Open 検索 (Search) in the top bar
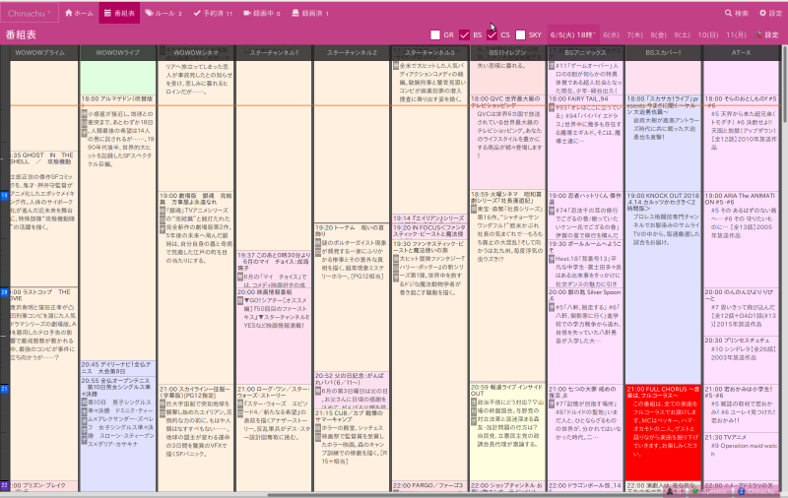This screenshot has width=788, height=498. (x=737, y=13)
